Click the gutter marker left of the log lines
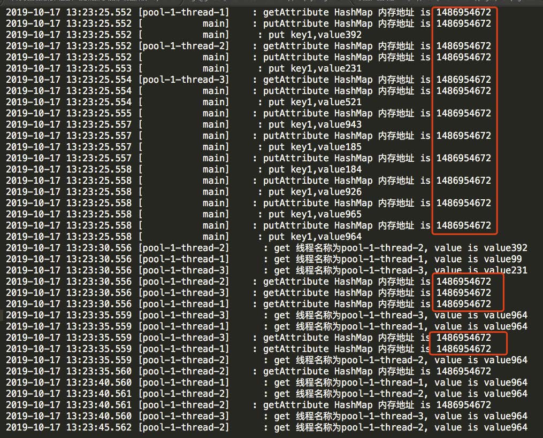 (x=2, y=315)
